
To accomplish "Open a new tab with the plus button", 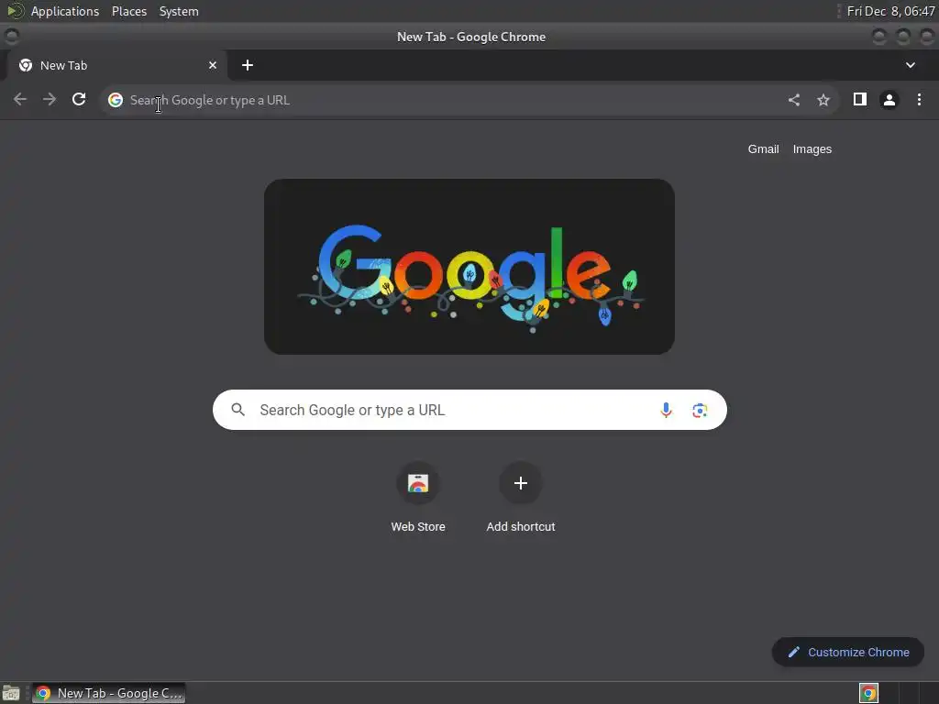I will (248, 65).
